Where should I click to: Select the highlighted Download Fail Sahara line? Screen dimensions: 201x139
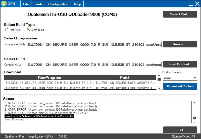pyautogui.click(x=39, y=116)
